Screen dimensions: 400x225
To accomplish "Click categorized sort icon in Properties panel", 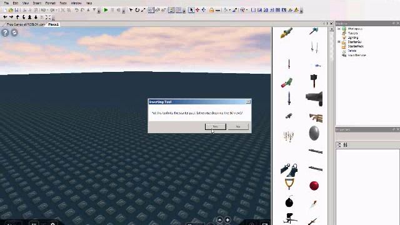I will tap(339, 145).
